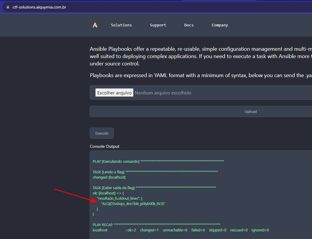Screen dimensions: 312x239
Task: Open the Company menu
Action: point(220,25)
